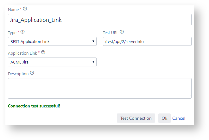Click the help icon next to Name
Viewport: 209px width, 140px height.
point(25,9)
